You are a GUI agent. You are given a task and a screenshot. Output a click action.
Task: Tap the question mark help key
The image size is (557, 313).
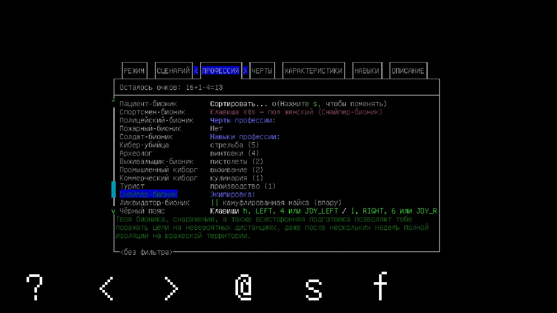point(34,287)
